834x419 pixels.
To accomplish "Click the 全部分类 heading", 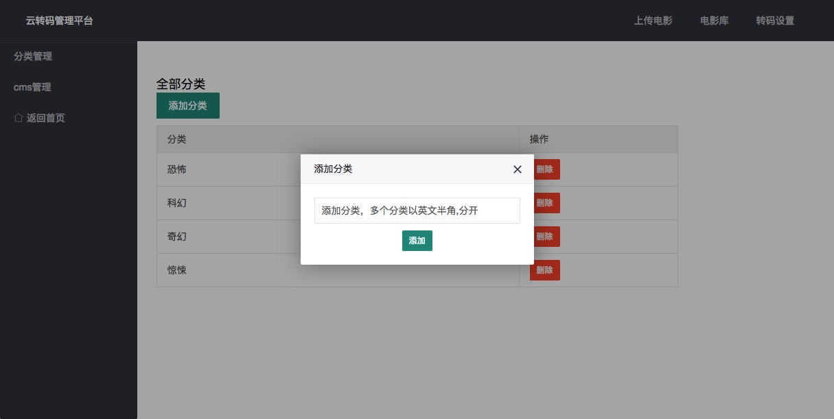I will (181, 84).
